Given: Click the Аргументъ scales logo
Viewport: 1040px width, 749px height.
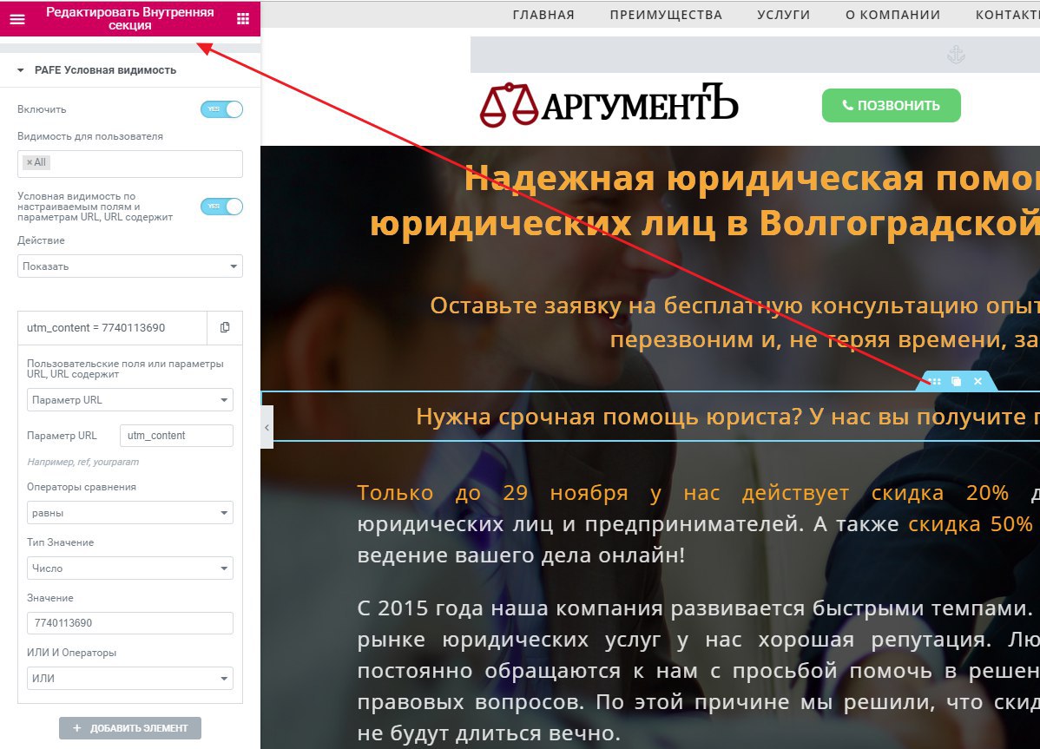Looking at the screenshot, I should tap(609, 105).
